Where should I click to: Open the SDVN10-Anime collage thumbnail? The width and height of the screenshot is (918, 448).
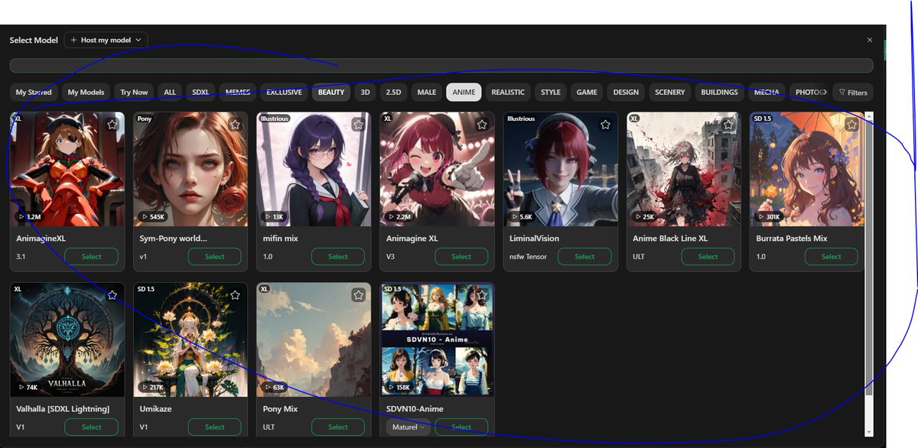coord(437,339)
